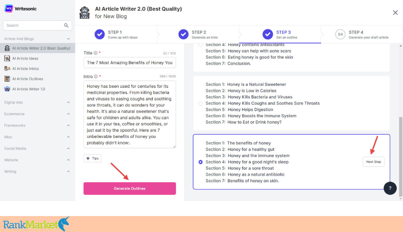This screenshot has width=403, height=232.
Task: Click the RankMarket logo at bottom
Action: click(36, 224)
